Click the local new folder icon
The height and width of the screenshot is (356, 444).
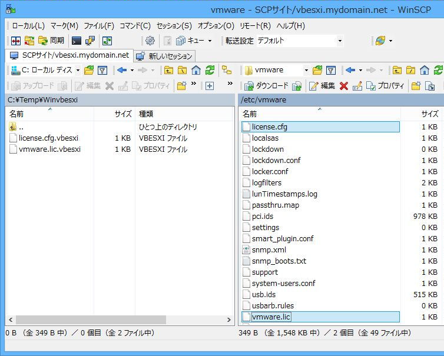coord(181,86)
